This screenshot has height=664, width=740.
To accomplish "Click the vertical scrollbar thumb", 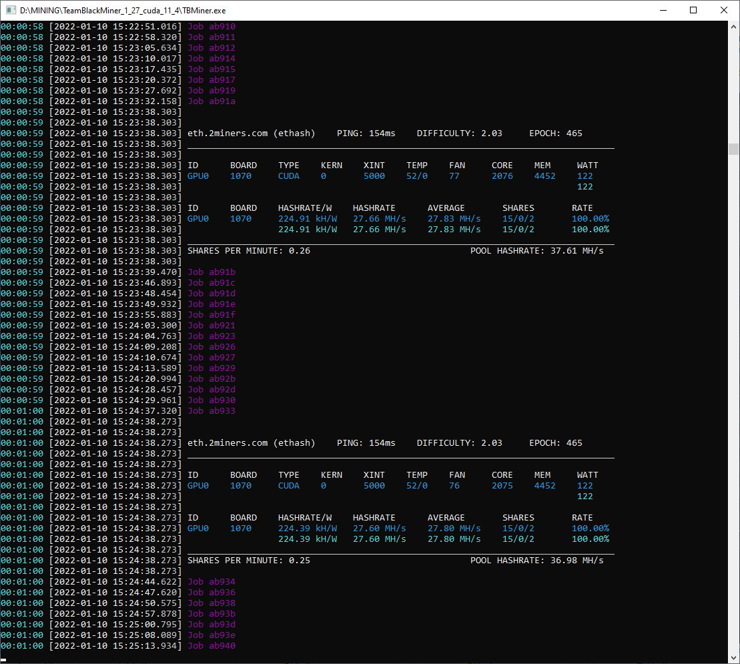I will (x=734, y=149).
